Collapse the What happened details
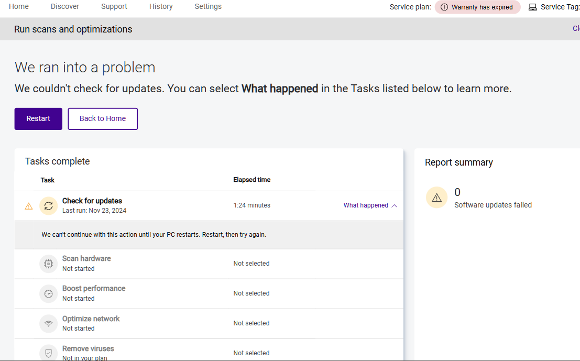The width and height of the screenshot is (580, 361). pyautogui.click(x=366, y=205)
